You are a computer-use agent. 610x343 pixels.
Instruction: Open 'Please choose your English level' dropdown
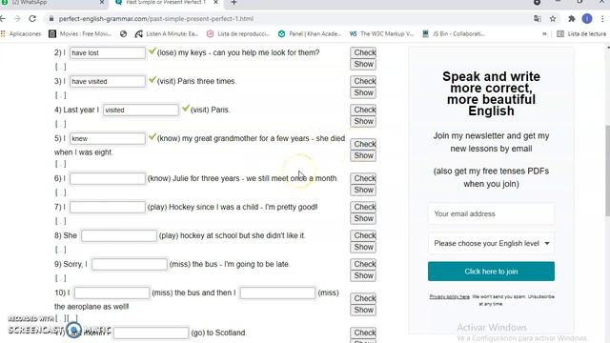[491, 244]
